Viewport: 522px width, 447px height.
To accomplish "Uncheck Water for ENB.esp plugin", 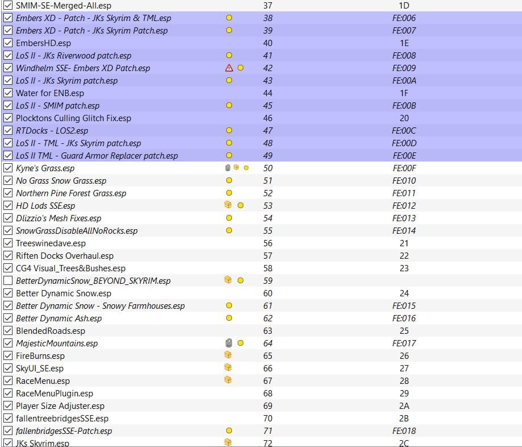I will pos(8,93).
